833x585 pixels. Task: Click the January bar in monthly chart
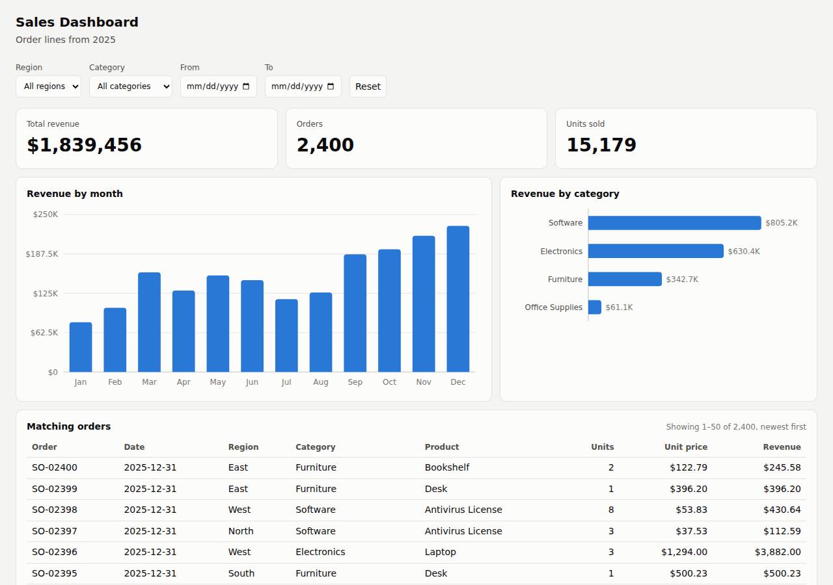pyautogui.click(x=81, y=347)
